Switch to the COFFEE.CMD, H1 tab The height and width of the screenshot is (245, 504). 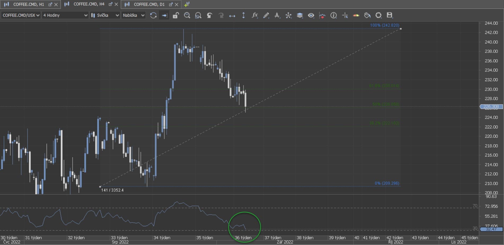tap(29, 4)
